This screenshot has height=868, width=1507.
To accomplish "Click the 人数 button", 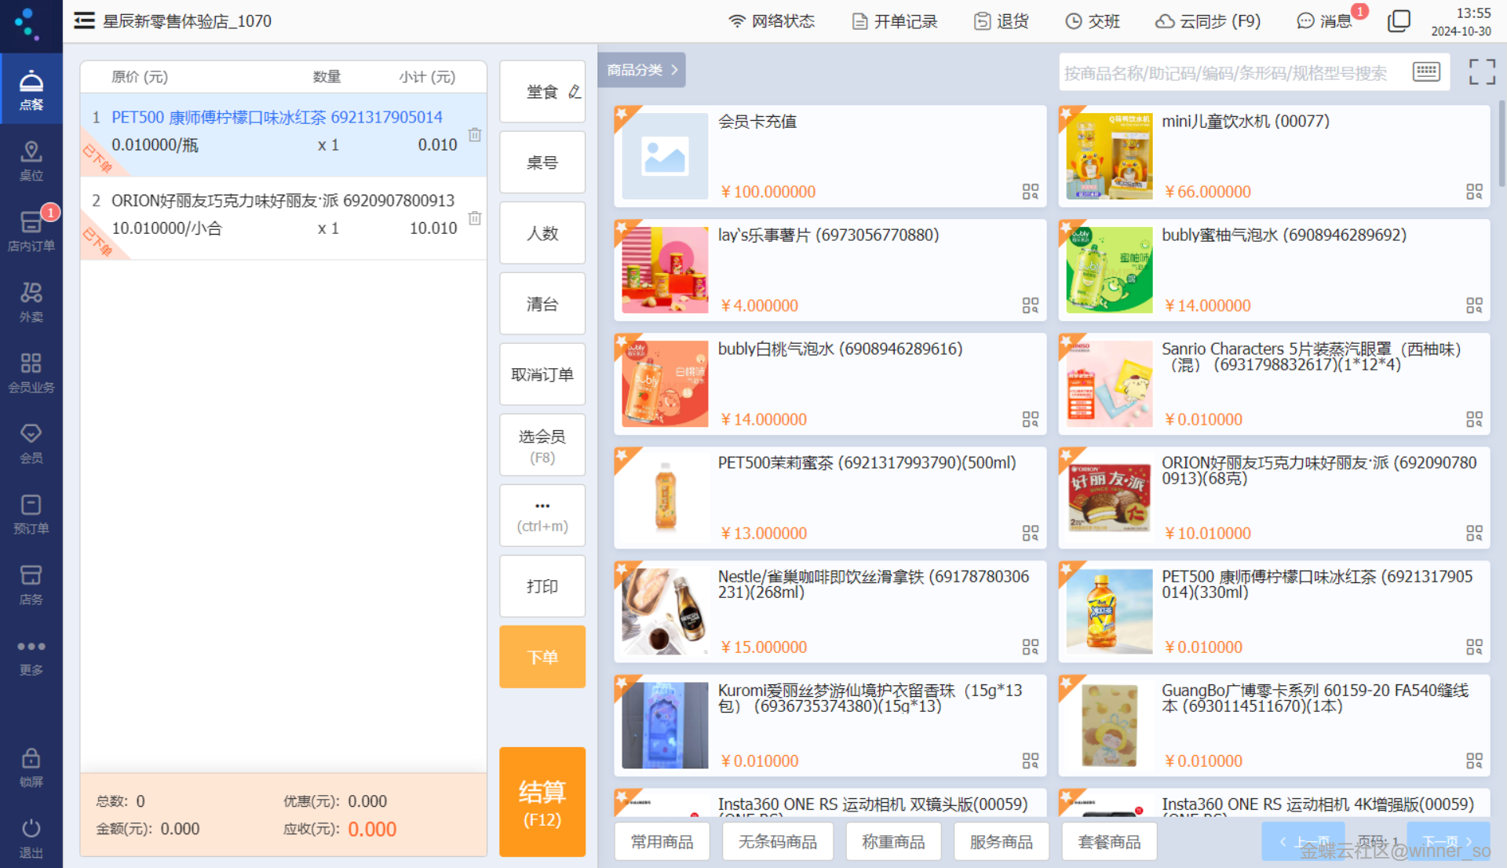I will coord(542,233).
